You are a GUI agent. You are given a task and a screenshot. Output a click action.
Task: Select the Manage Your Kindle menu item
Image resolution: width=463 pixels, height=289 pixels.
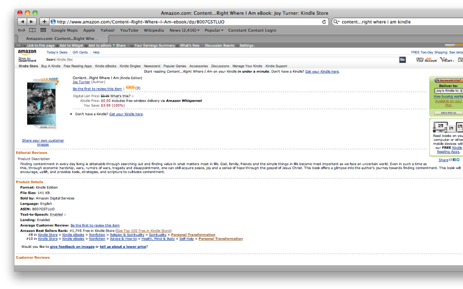coord(247,66)
